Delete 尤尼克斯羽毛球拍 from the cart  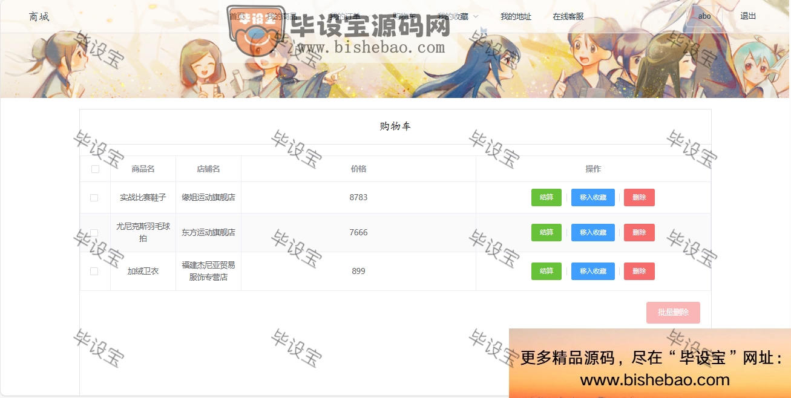click(x=639, y=232)
